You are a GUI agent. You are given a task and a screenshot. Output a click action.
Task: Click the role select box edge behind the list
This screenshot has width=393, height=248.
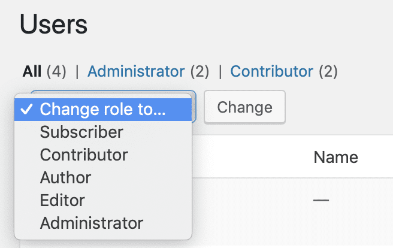[x=194, y=107]
